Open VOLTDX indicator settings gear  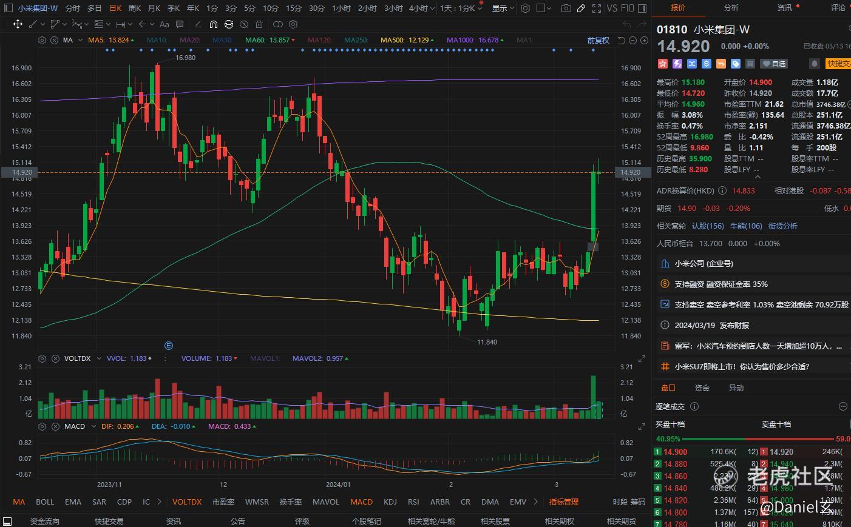tap(42, 358)
